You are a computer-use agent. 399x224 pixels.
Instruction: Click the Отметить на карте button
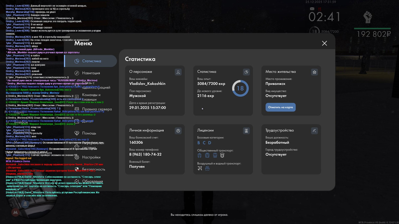[x=281, y=107]
